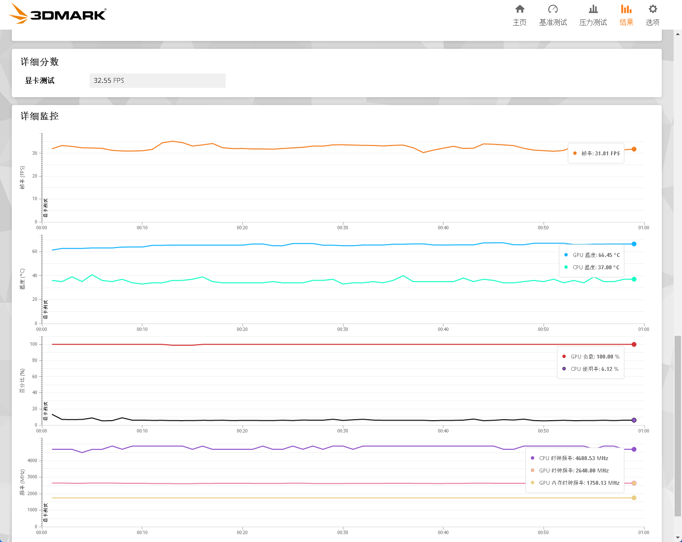Click the 00:30 mark on frame rate timeline
The width and height of the screenshot is (682, 542).
pos(342,227)
